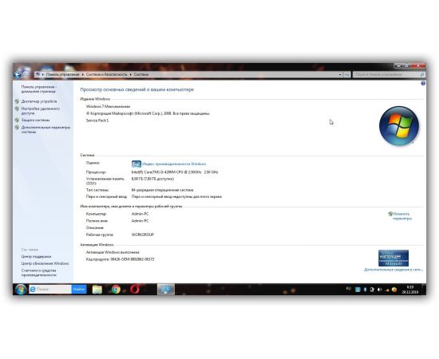The image size is (439, 359).
Task: Click shield icon beside Диспетчер устройств
Action: [x=17, y=101]
